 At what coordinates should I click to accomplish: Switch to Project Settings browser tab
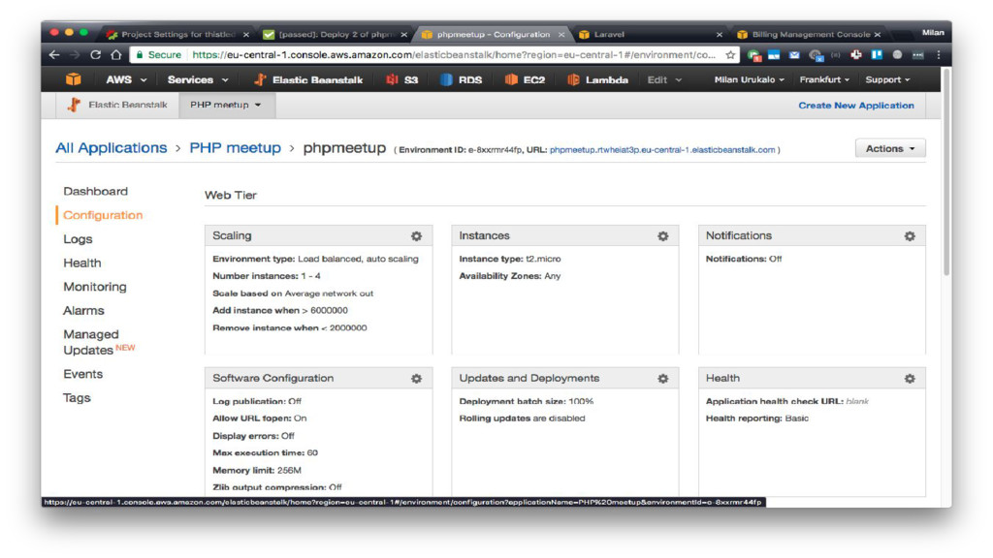(177, 35)
